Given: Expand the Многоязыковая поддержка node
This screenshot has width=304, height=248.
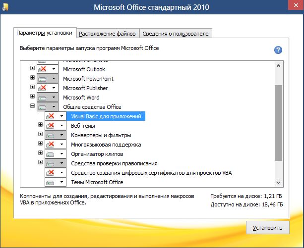Looking at the screenshot, I should pyautogui.click(x=40, y=144).
